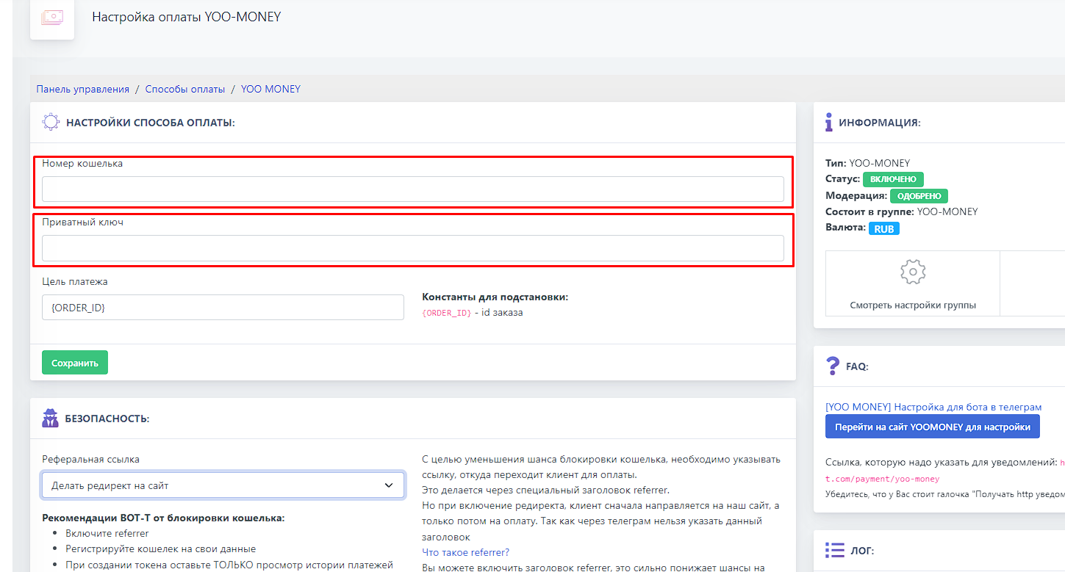Click the green Сохранить button
This screenshot has width=1065, height=572.
[x=75, y=363]
